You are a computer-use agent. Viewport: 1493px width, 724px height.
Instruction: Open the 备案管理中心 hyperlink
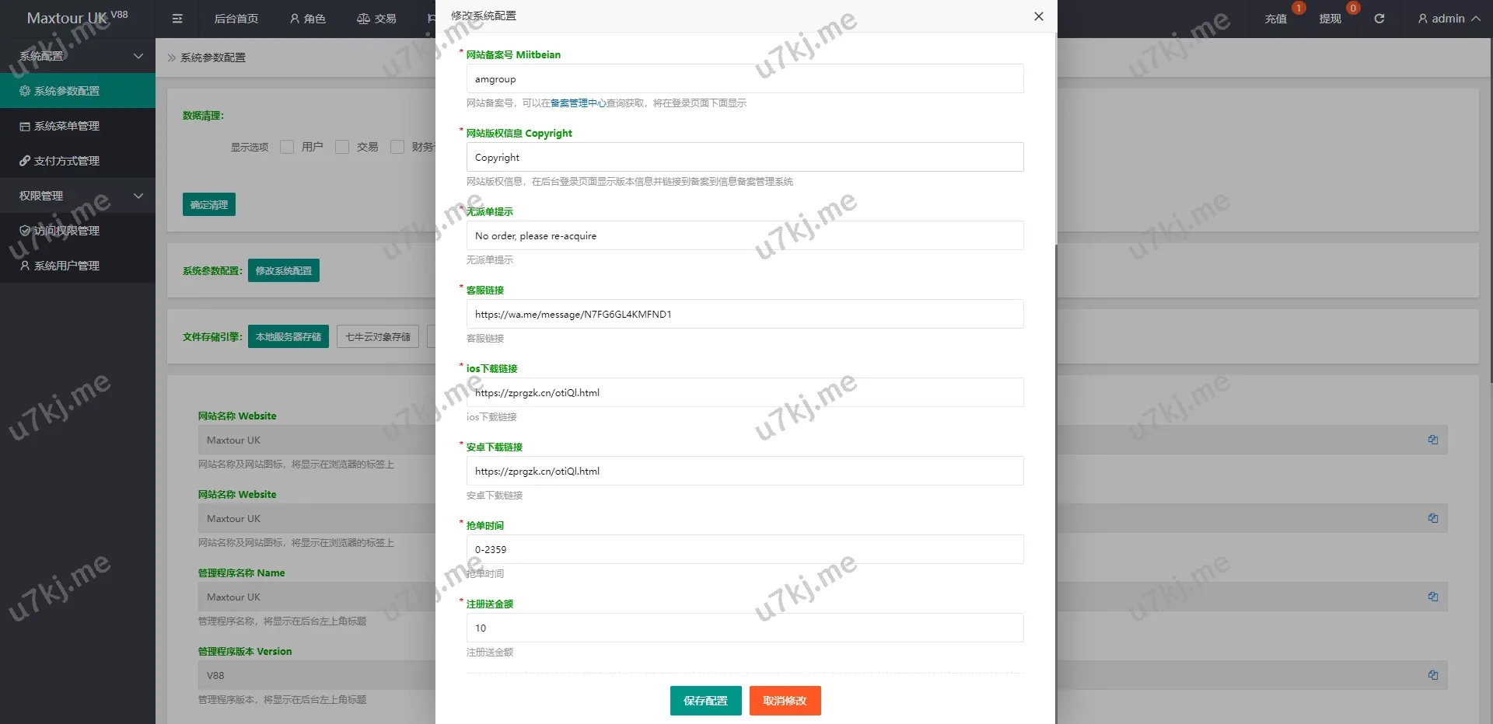(578, 103)
